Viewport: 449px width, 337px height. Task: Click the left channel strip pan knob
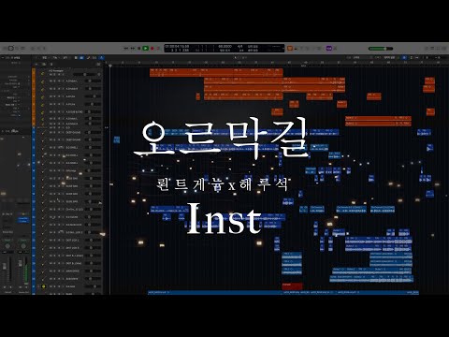point(7,246)
